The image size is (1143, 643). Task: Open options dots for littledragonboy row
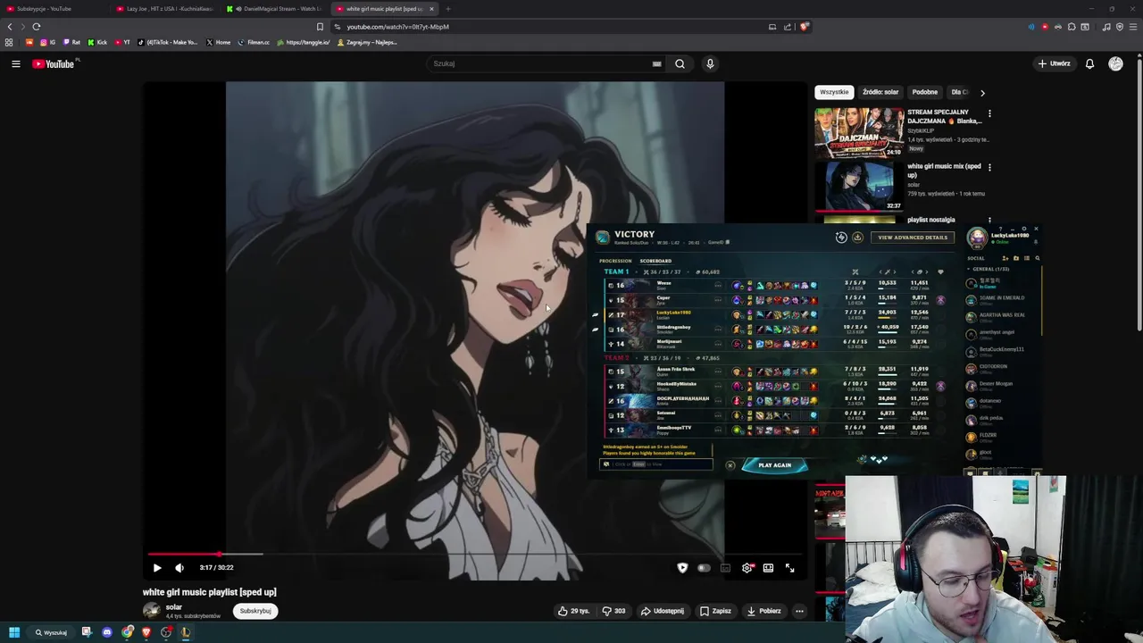tap(718, 329)
